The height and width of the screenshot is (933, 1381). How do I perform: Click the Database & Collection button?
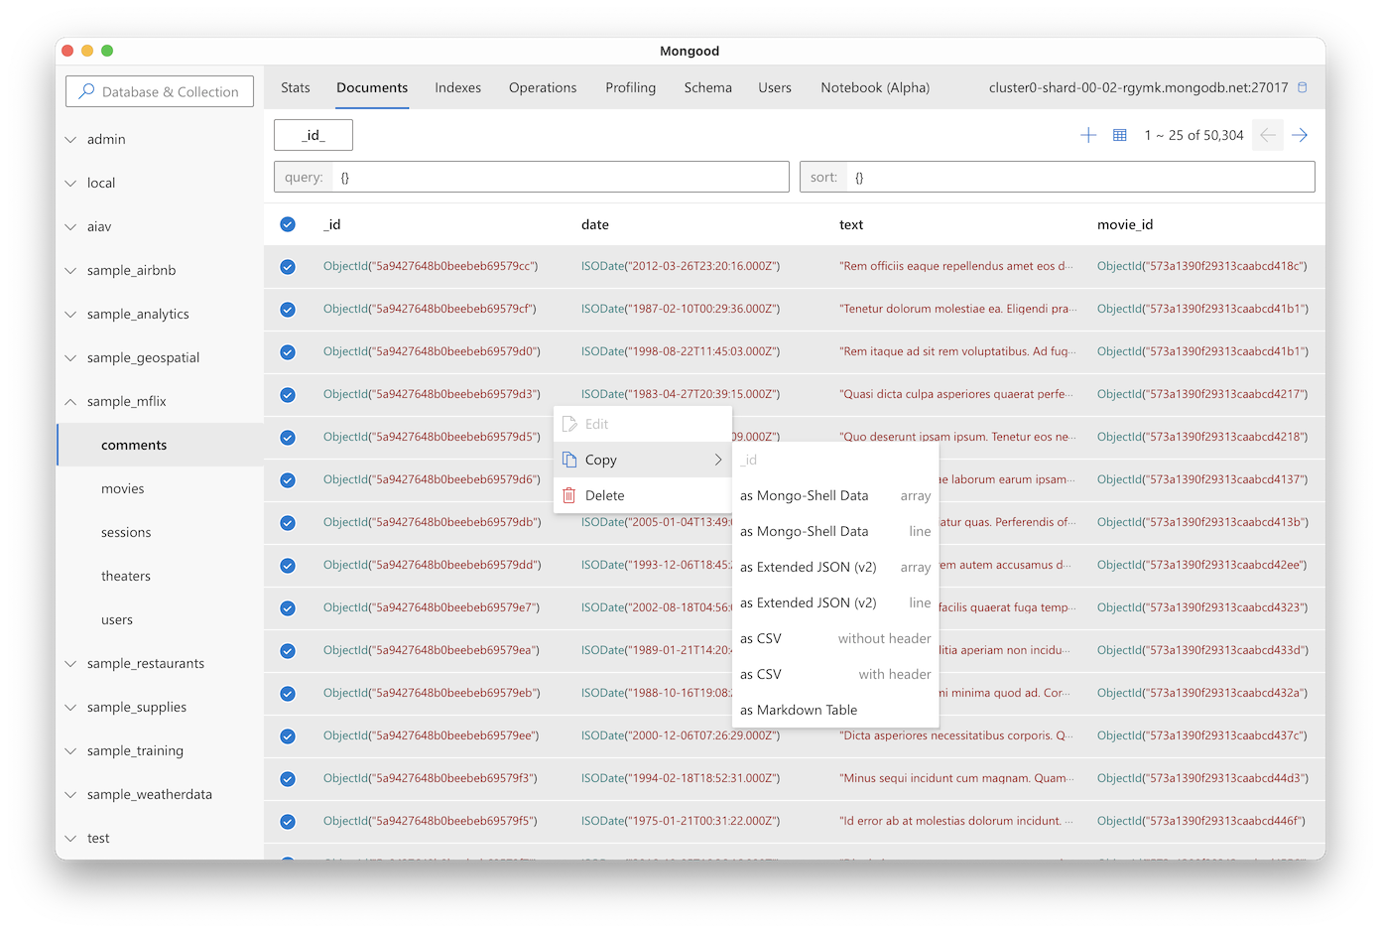point(160,91)
